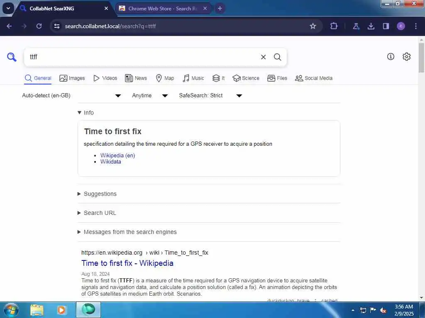Open the Auto-detect language dropdown
This screenshot has width=425, height=318.
coord(71,96)
